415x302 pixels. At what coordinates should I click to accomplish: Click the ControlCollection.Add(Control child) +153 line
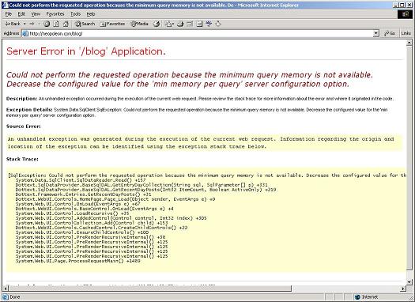point(92,223)
